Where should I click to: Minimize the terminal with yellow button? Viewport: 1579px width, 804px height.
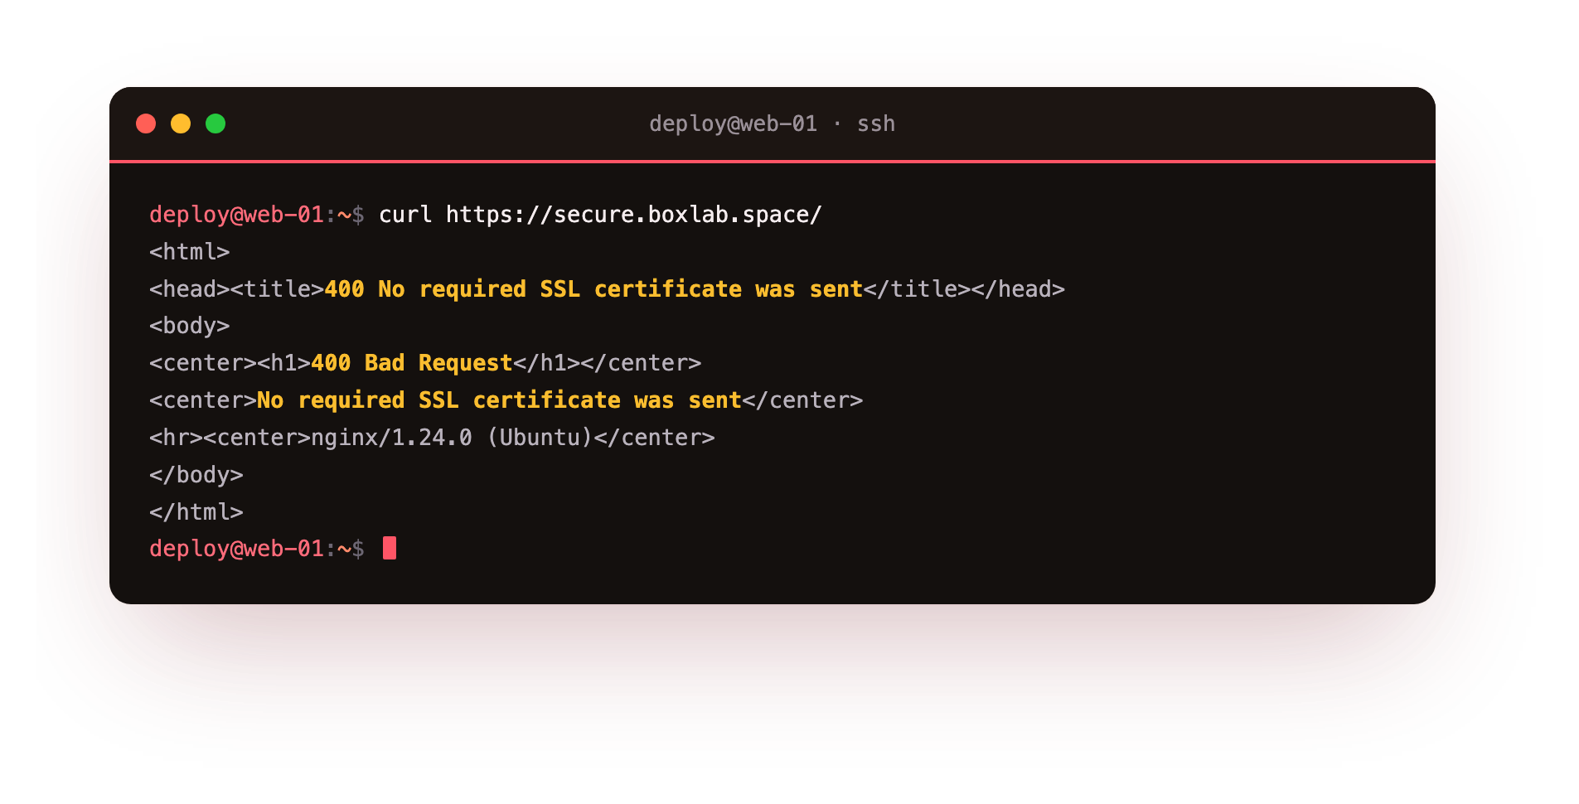[x=181, y=124]
